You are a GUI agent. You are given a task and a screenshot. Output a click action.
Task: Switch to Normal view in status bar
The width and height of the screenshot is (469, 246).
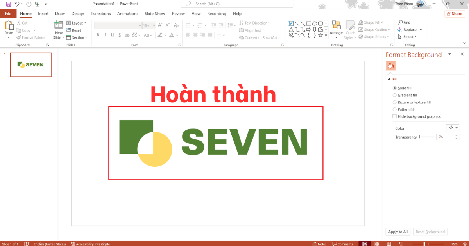365,244
